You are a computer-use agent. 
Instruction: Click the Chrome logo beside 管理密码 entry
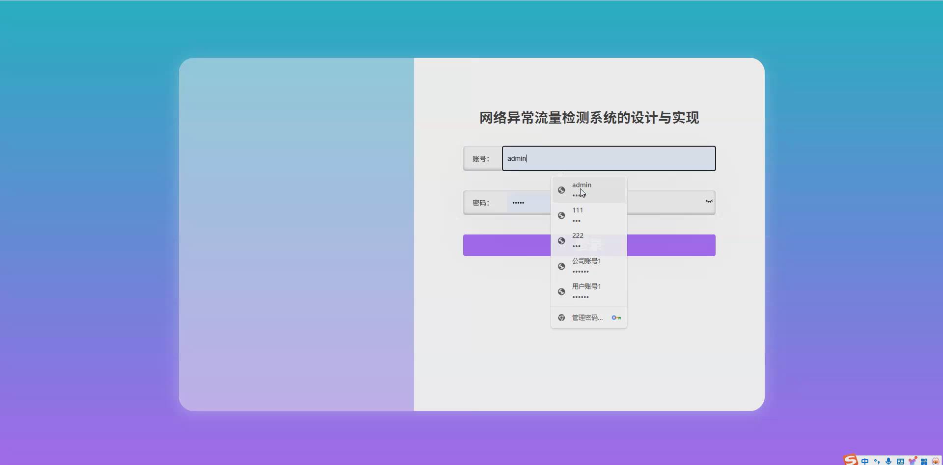pyautogui.click(x=561, y=317)
